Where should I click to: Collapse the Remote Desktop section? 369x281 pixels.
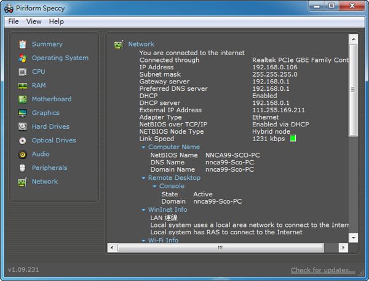143,178
